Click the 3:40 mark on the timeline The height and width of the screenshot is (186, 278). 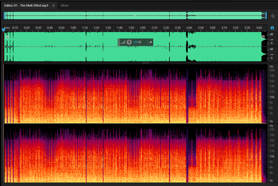(x=259, y=28)
